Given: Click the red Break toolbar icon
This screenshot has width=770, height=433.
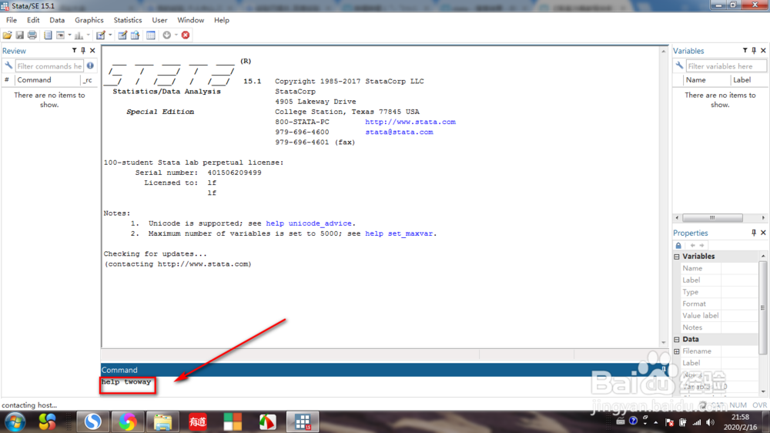Looking at the screenshot, I should [186, 35].
